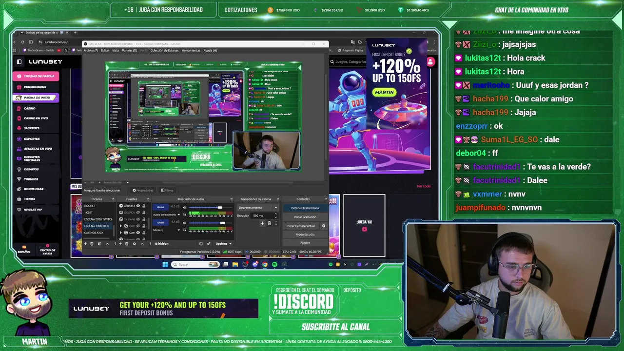Image resolution: width=624 pixels, height=351 pixels.
Task: Open Discord from the Windows taskbar
Action: (x=255, y=264)
